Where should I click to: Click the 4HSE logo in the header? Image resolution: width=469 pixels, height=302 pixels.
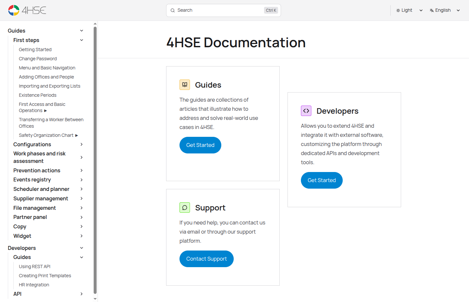(x=27, y=10)
